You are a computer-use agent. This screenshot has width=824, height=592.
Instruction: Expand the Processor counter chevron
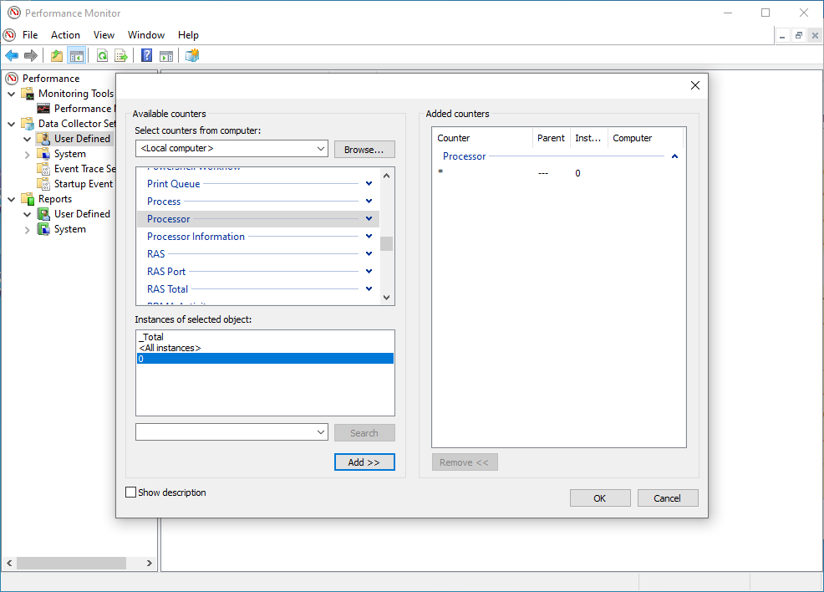click(368, 218)
